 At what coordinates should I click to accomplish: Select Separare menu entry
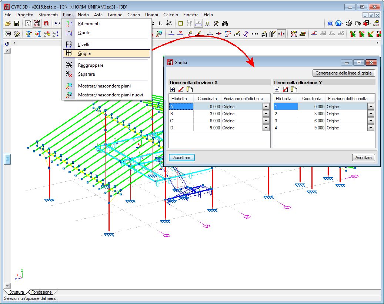[x=107, y=74]
